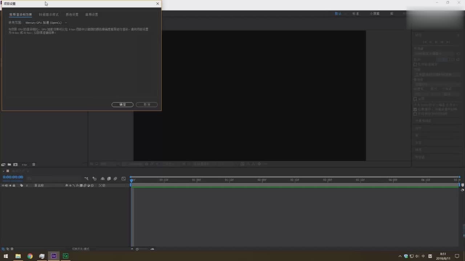Click the 3D layer cube column header

pyautogui.click(x=92, y=186)
